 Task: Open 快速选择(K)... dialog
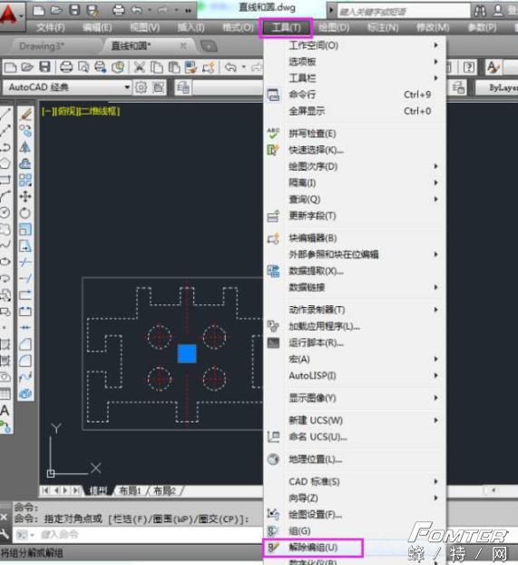(355, 150)
